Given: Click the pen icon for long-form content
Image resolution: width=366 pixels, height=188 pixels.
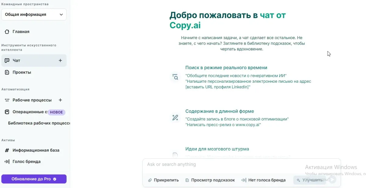Looking at the screenshot, I should 175,117.
